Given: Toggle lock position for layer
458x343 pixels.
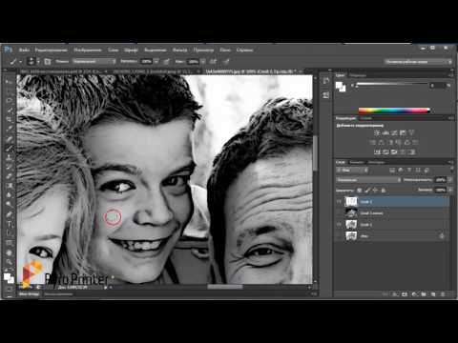Looking at the screenshot, I should [x=375, y=191].
